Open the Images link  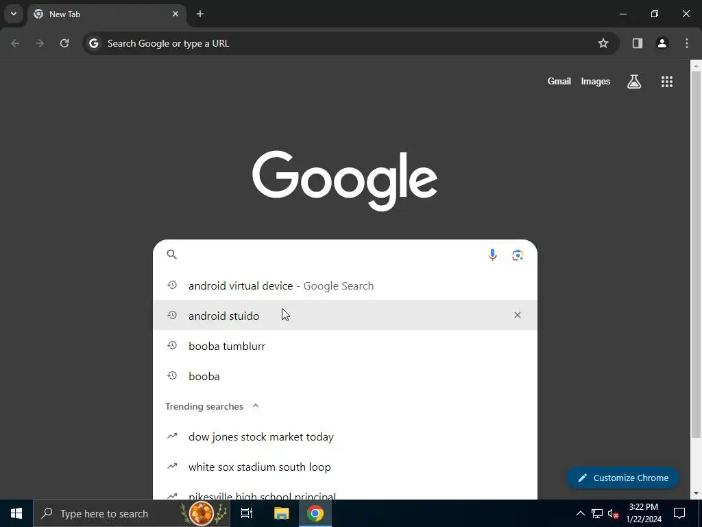[596, 82]
